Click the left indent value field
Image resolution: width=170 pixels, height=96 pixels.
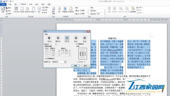84,11
